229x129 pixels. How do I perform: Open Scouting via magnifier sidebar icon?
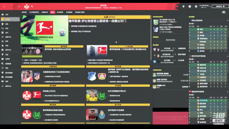(3, 64)
